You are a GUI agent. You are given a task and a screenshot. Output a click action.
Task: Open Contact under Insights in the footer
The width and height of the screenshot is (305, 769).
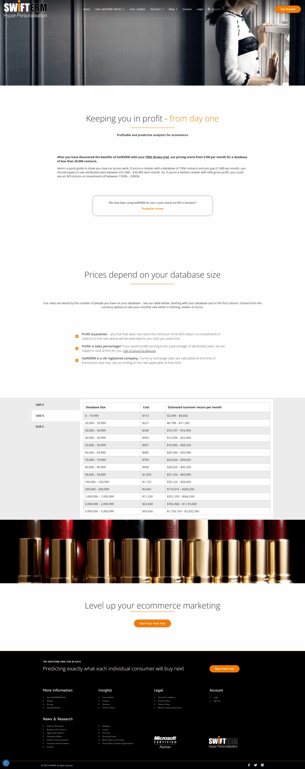pyautogui.click(x=105, y=701)
